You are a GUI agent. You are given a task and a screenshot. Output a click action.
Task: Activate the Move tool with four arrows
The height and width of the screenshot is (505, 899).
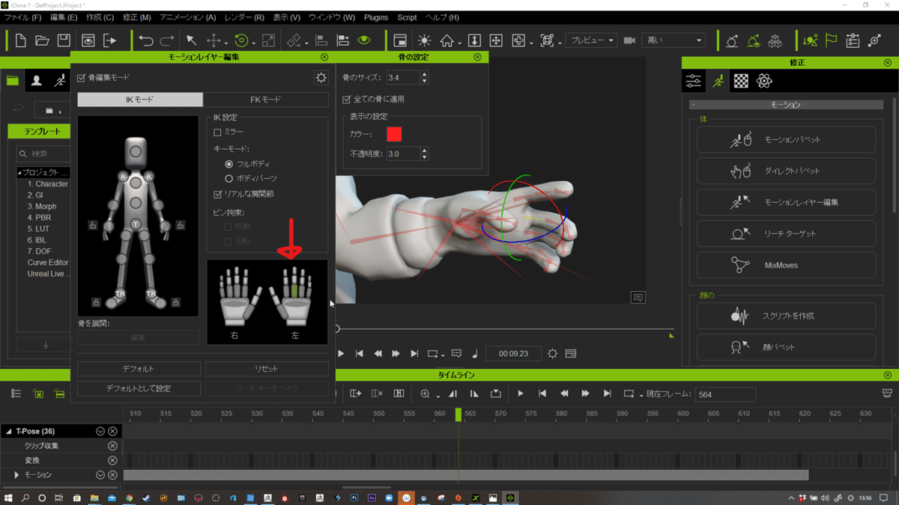click(x=214, y=40)
